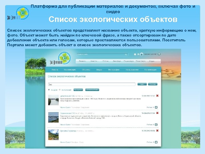Upvote Саратовская ГЭС with thumbs-up icon
Image resolution: width=205 pixels, height=154 pixels.
[156, 125]
